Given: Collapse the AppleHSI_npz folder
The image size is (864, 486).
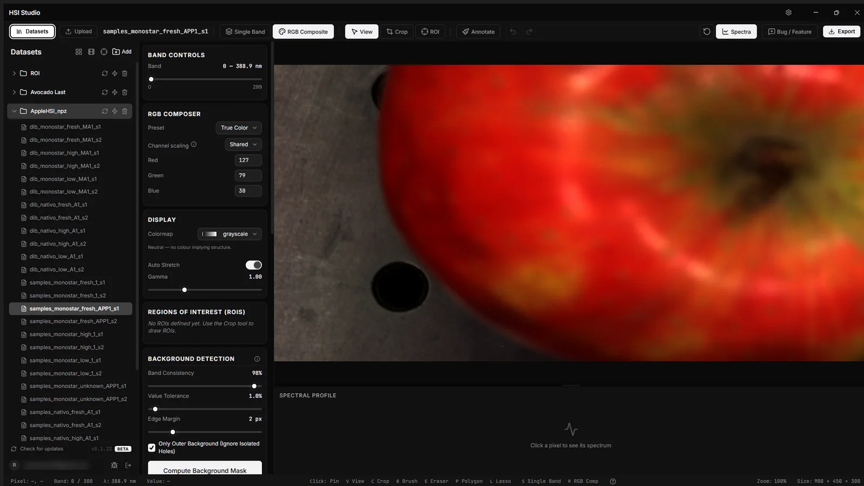Looking at the screenshot, I should tap(14, 111).
